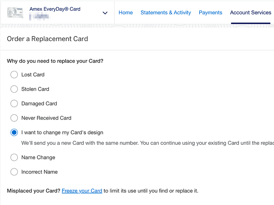The image size is (274, 205).
Task: Choose the Name Change radio button
Action: pos(14,157)
